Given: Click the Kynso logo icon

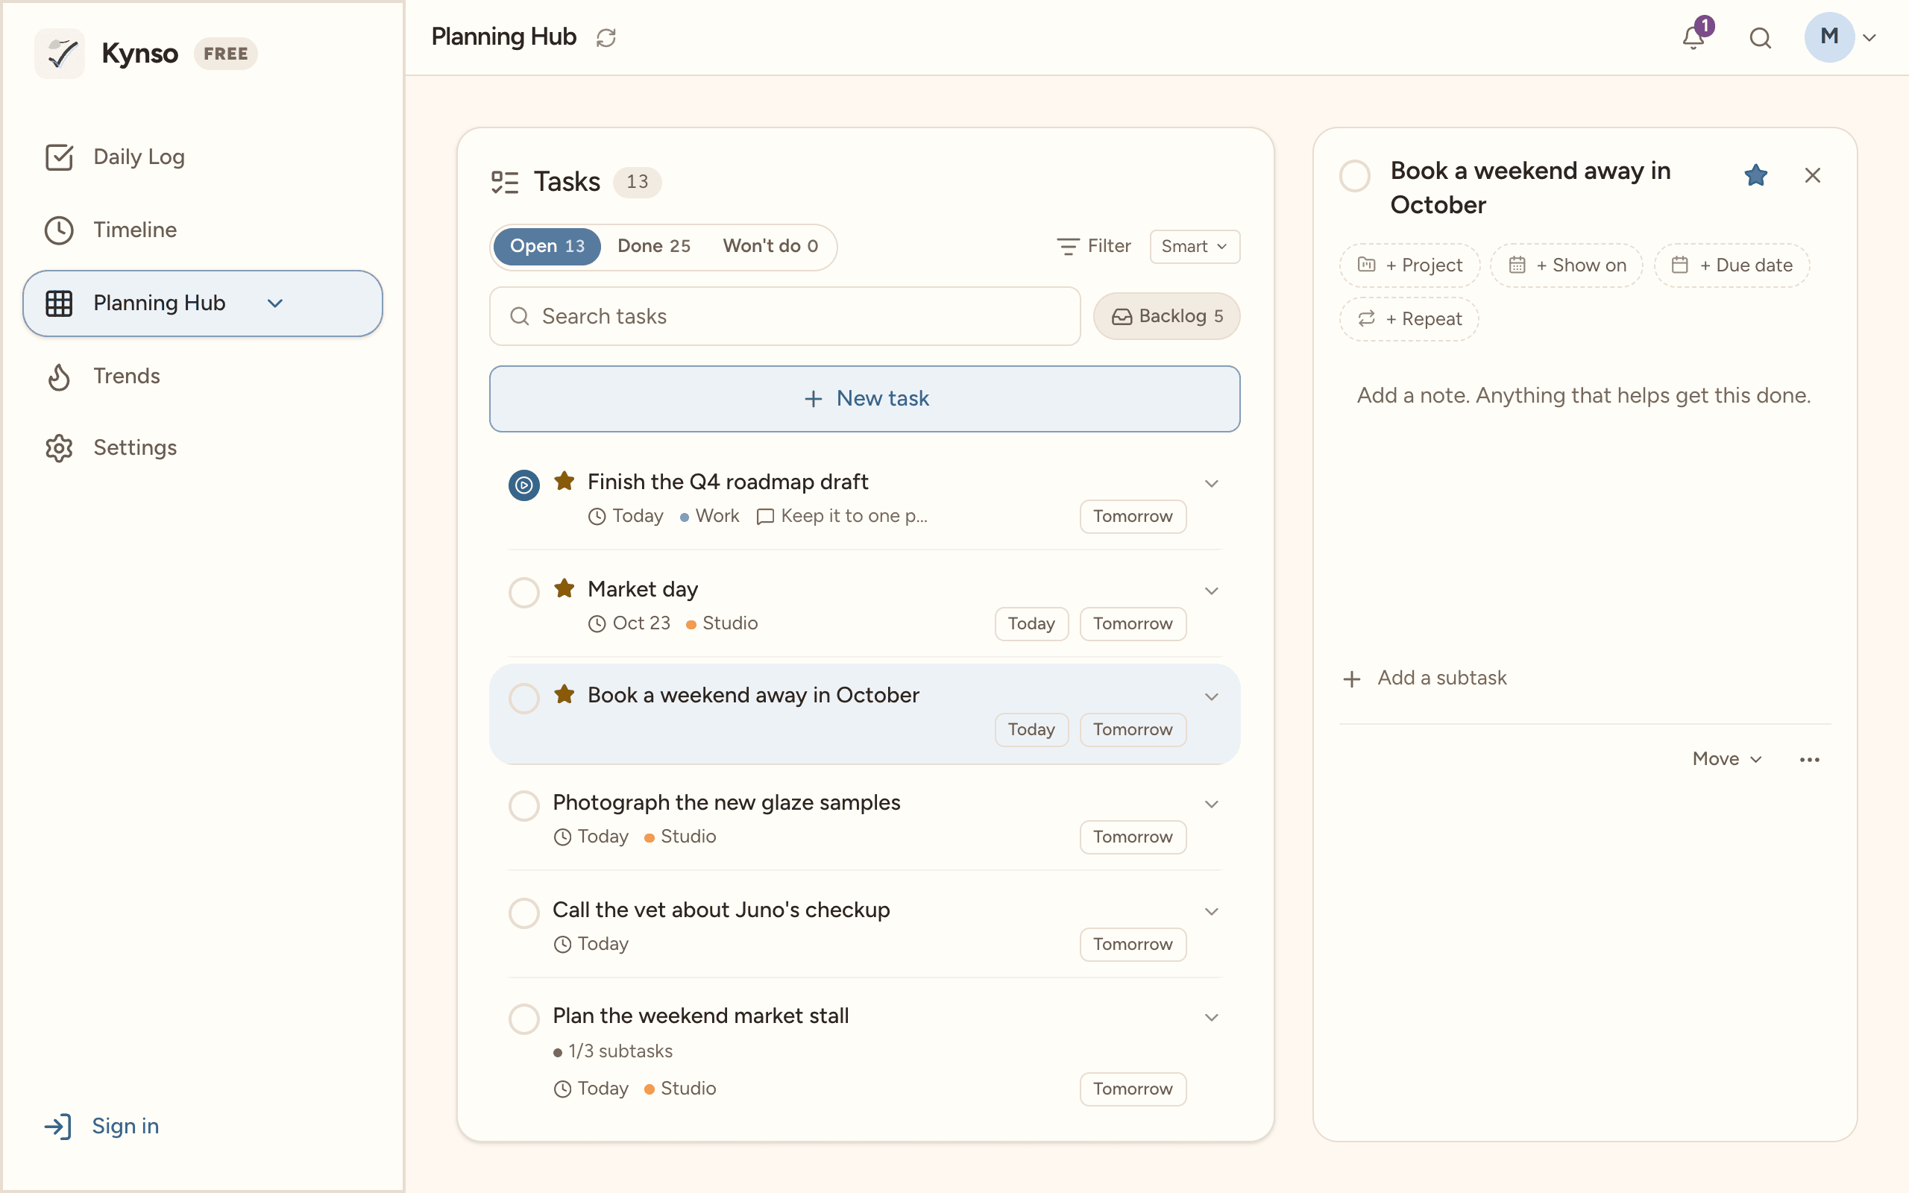Looking at the screenshot, I should [60, 54].
